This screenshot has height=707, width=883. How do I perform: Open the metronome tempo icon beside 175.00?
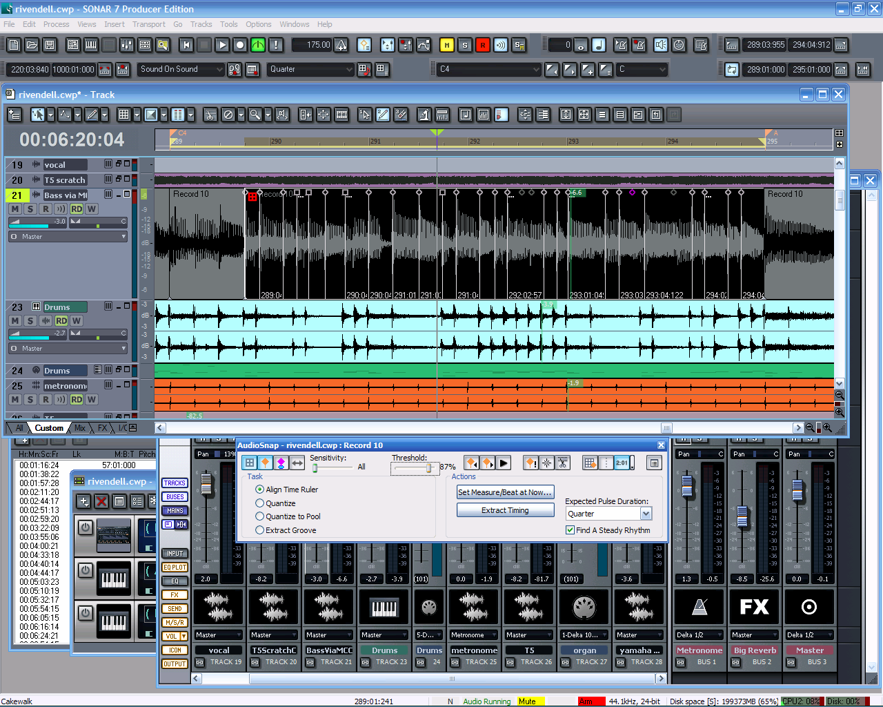(x=341, y=45)
